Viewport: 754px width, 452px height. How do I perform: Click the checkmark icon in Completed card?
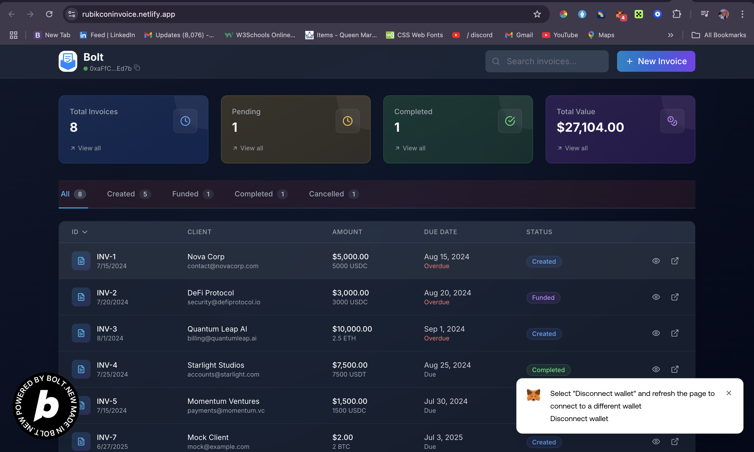click(510, 121)
